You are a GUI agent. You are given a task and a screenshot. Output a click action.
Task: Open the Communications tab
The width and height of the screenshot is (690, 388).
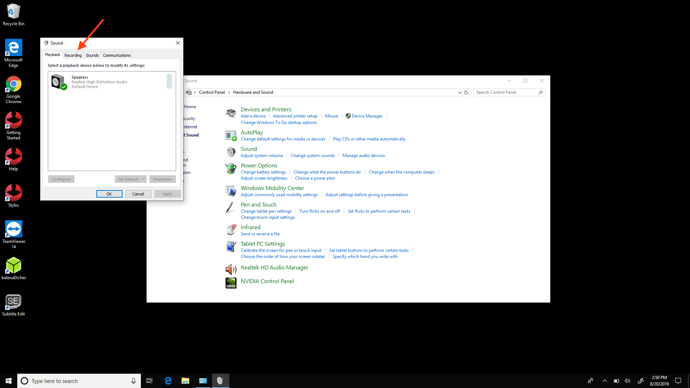tap(116, 55)
